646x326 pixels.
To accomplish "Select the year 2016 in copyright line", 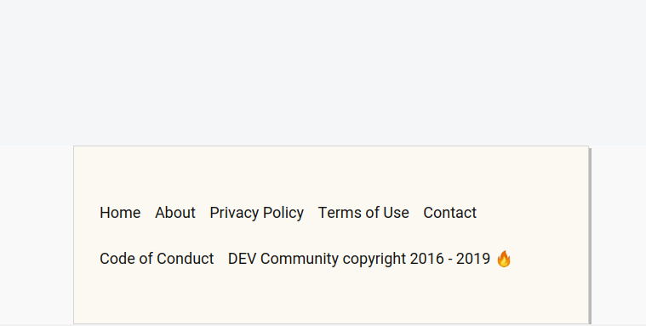I will pyautogui.click(x=426, y=259).
